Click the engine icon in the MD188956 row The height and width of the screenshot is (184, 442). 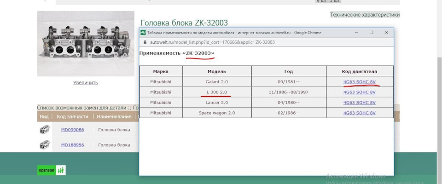[45, 144]
